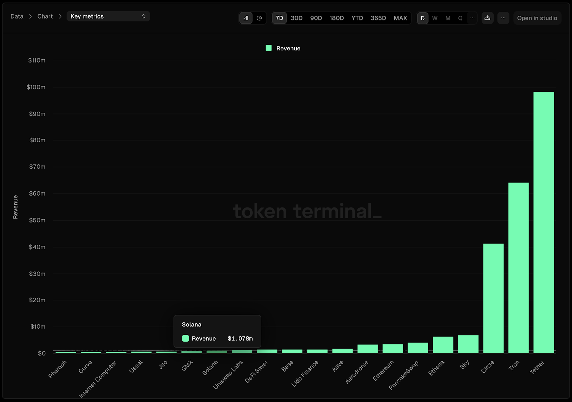The height and width of the screenshot is (402, 572).
Task: Click the green Tether revenue bar
Action: (543, 222)
